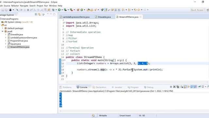Run the program with the green Run button
Image resolution: width=209 pixels, height=118 pixels.
[59, 10]
